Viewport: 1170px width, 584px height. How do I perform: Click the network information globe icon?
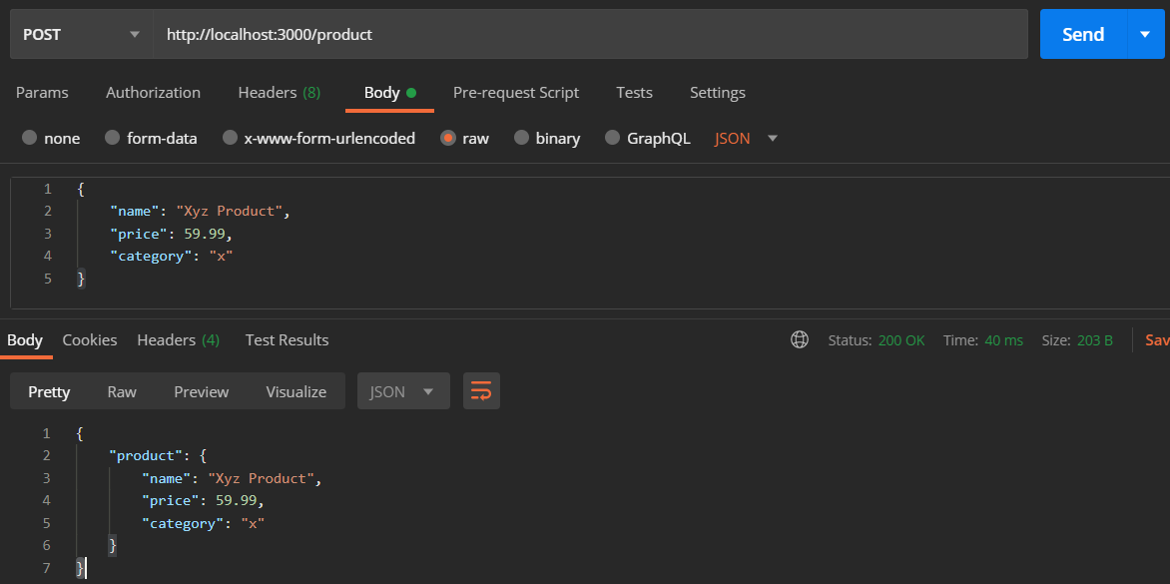tap(800, 339)
